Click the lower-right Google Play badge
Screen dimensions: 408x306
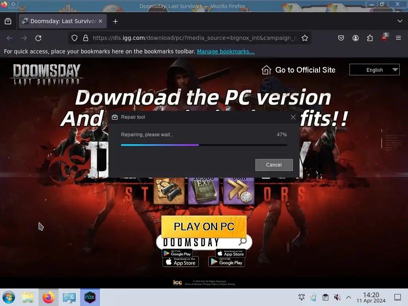tap(227, 261)
